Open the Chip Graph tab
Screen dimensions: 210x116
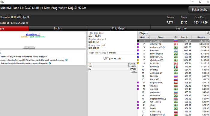tap(118, 28)
